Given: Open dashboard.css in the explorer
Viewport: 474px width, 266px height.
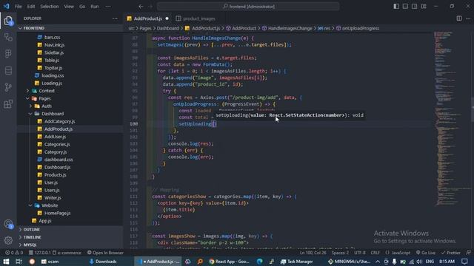Looking at the screenshot, I should (x=59, y=160).
